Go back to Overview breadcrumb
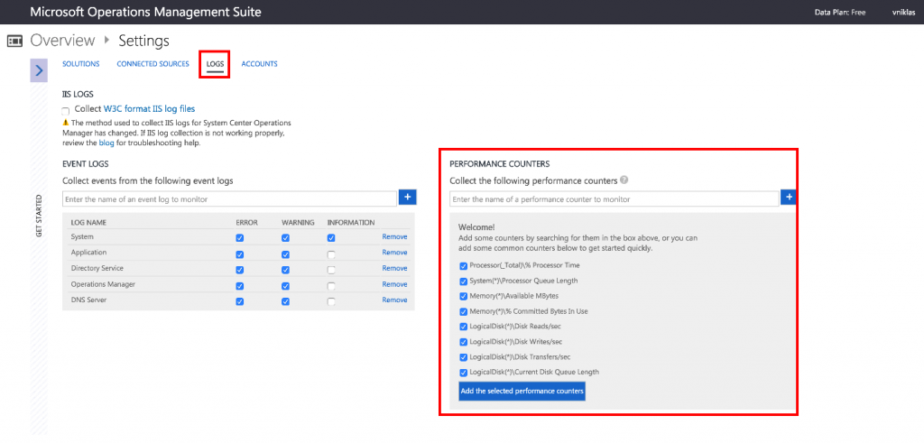The height and width of the screenshot is (443, 924). pos(62,41)
